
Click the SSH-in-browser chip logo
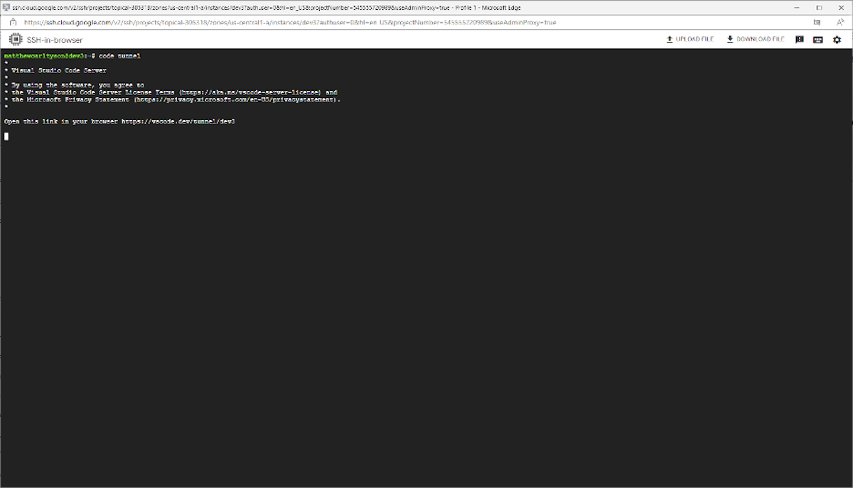coord(15,39)
